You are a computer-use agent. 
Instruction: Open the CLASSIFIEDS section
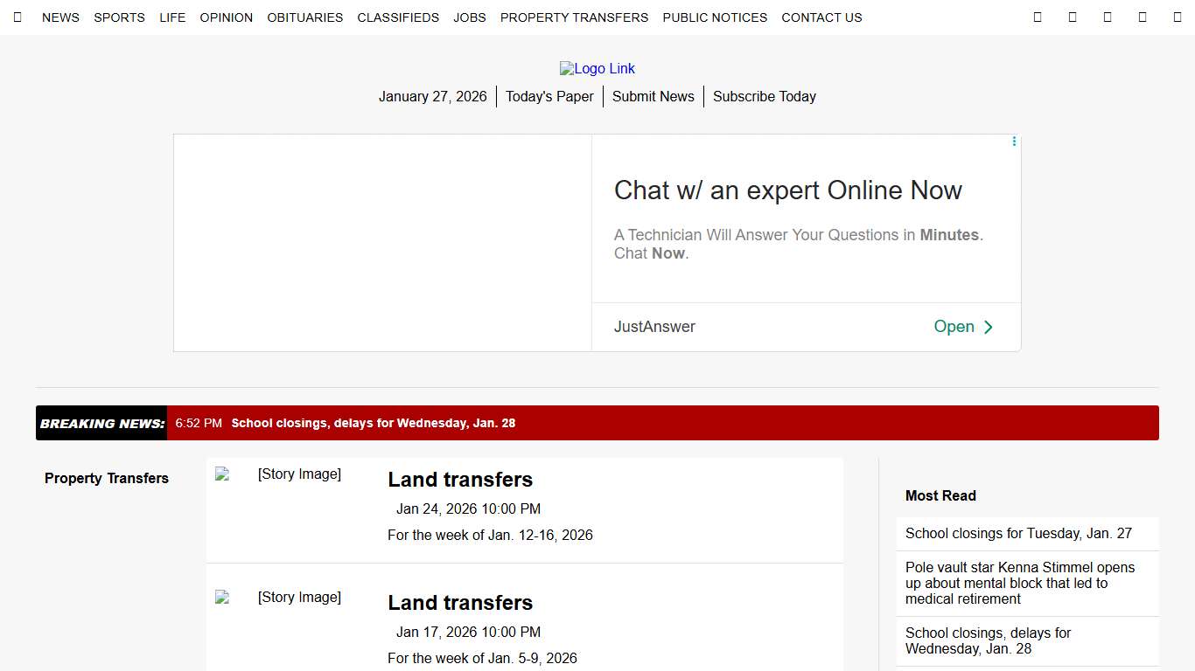point(398,17)
